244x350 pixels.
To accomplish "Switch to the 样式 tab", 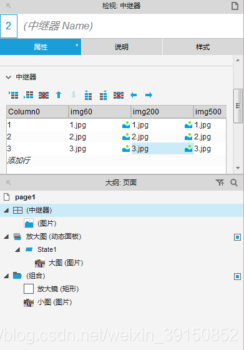I will tap(203, 47).
